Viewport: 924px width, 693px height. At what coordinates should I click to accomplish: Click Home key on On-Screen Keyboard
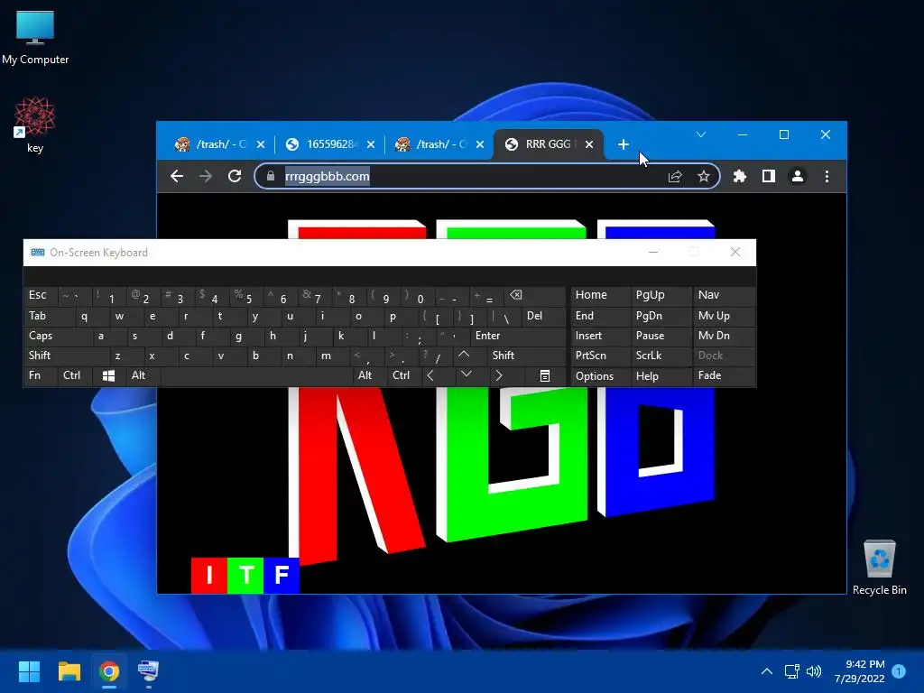600,296
